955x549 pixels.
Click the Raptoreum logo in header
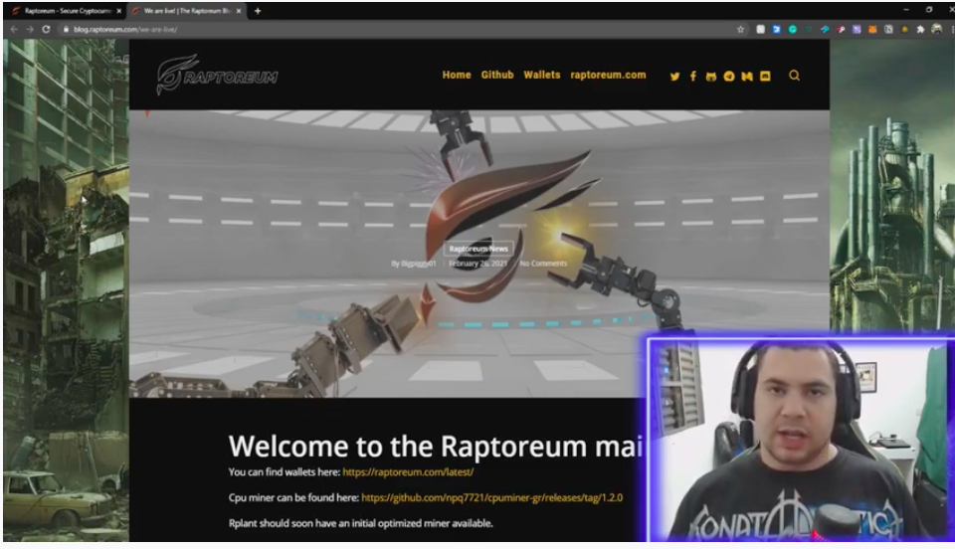click(x=217, y=75)
